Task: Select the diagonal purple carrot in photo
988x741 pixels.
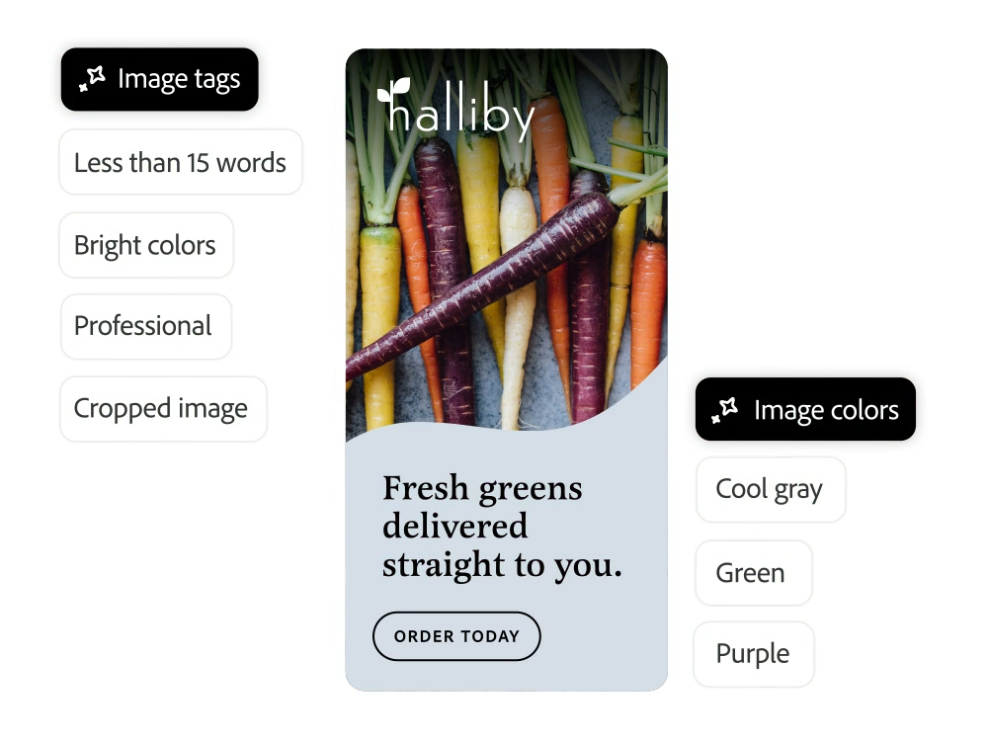Action: click(484, 285)
